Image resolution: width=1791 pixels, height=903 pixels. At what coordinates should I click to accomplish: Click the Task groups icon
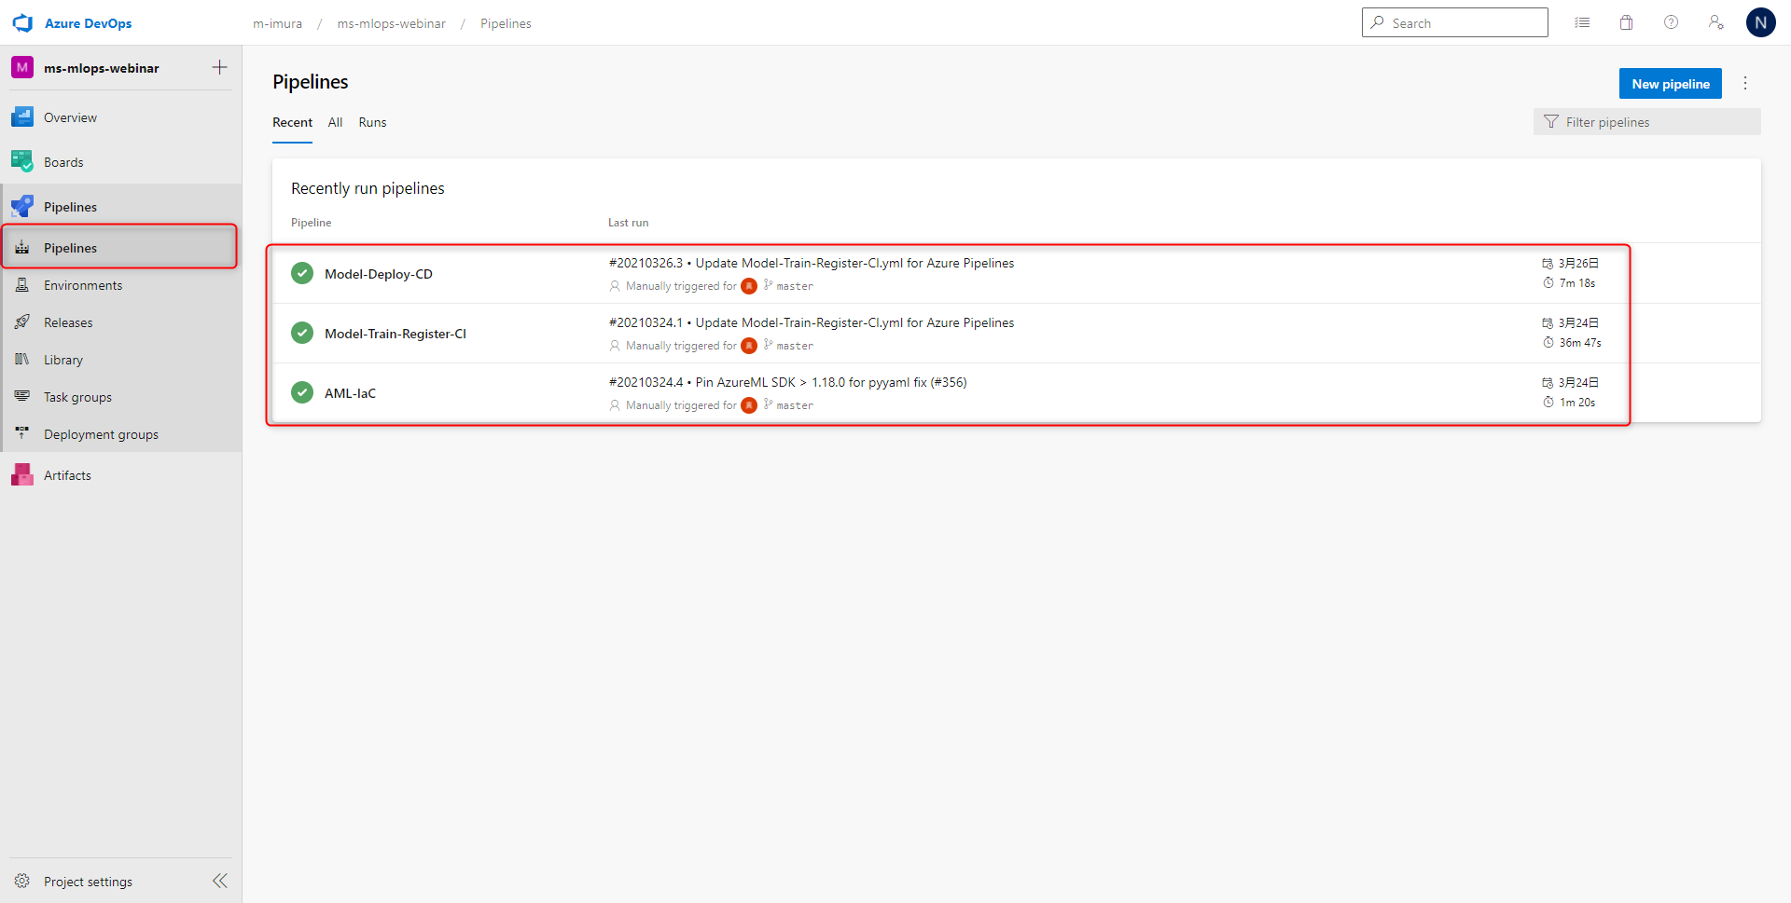pos(22,397)
